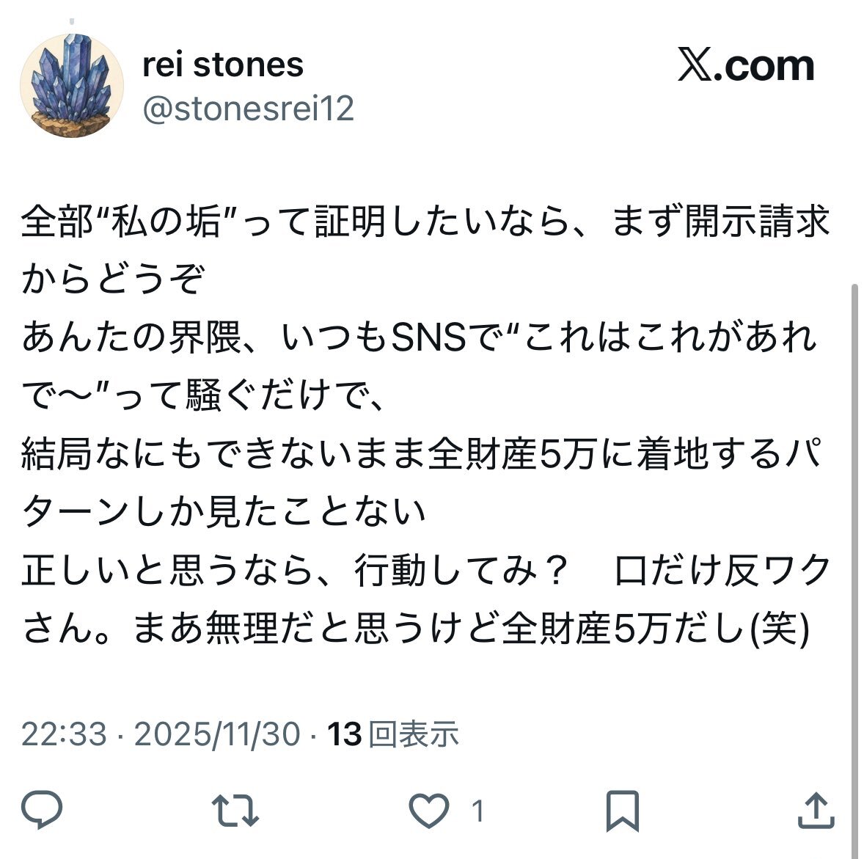This screenshot has height=859, width=864.
Task: Open the share options icon
Action: 816,811
